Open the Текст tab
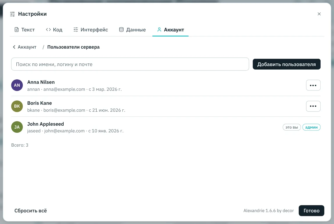Screen dimensions: 334x224 pyautogui.click(x=25, y=30)
